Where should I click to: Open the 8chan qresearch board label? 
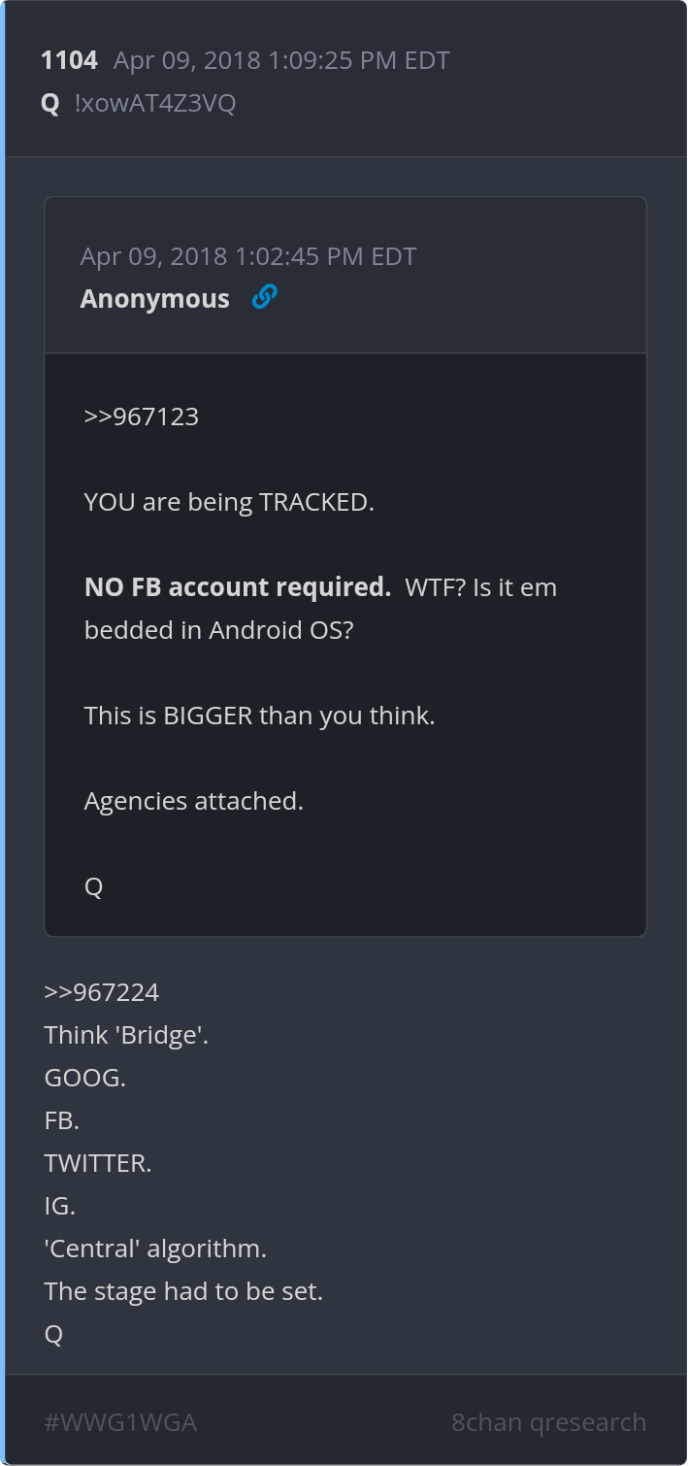click(548, 1422)
